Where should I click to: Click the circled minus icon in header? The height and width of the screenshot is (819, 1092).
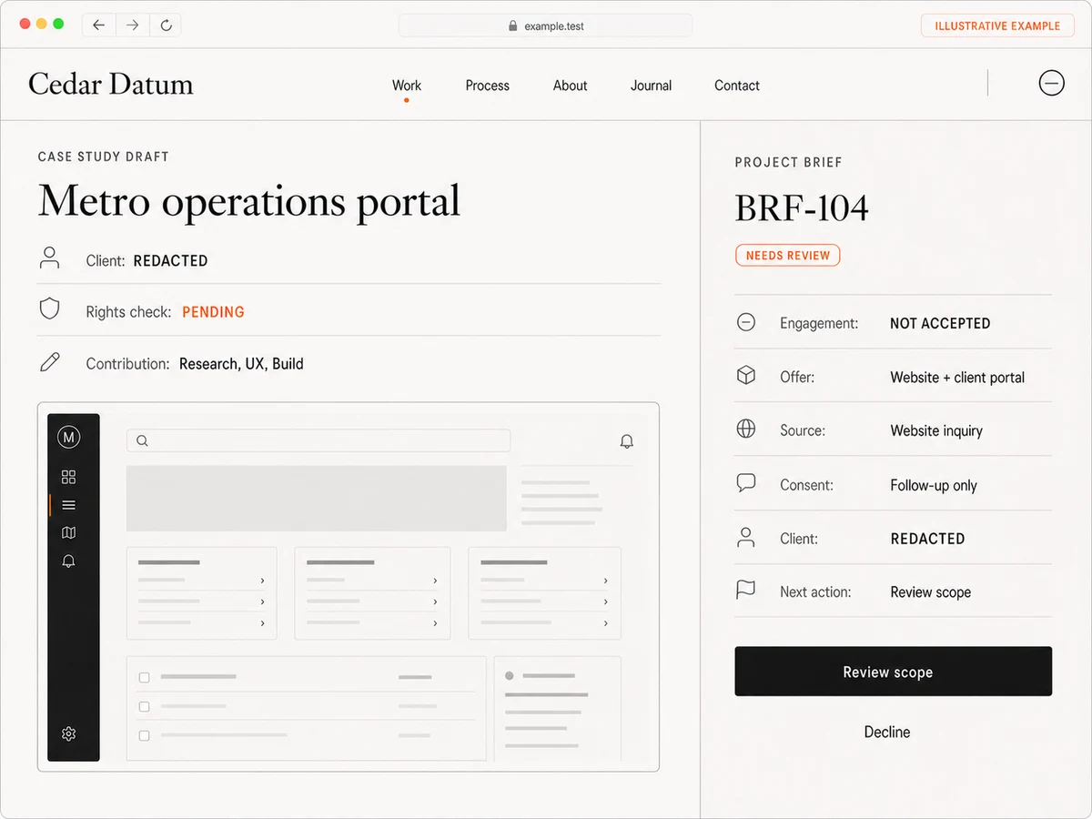click(x=1051, y=84)
